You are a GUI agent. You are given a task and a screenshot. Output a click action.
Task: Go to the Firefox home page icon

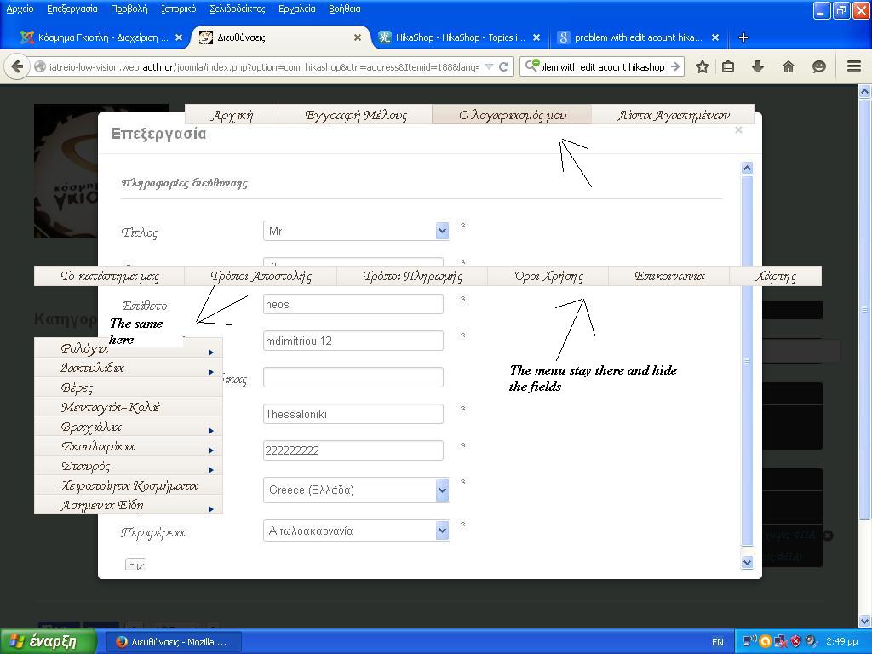click(x=789, y=66)
